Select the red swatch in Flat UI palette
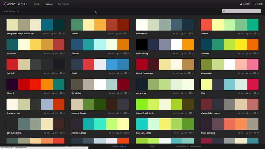This screenshot has width=265, height=149. [x=89, y=64]
